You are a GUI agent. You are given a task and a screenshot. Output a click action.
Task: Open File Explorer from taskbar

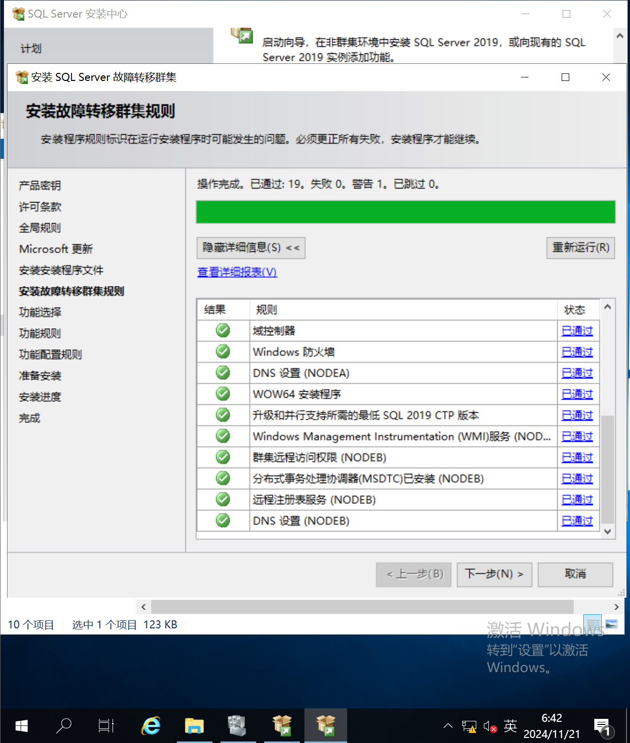pos(194,725)
